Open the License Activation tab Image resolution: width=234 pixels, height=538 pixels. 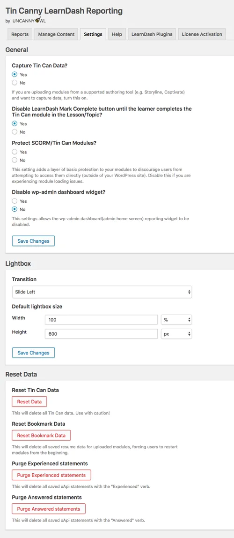pos(202,34)
